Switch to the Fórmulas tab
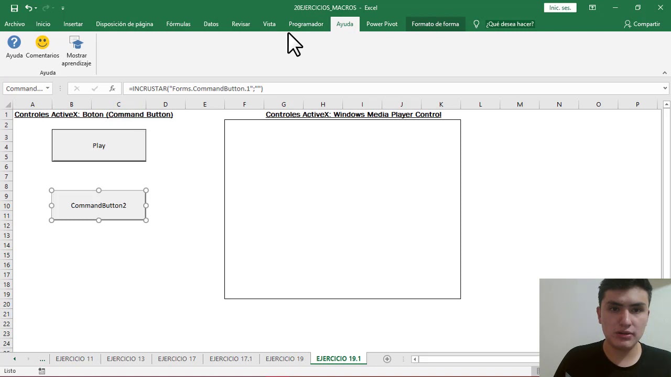The image size is (671, 377). coord(178,24)
